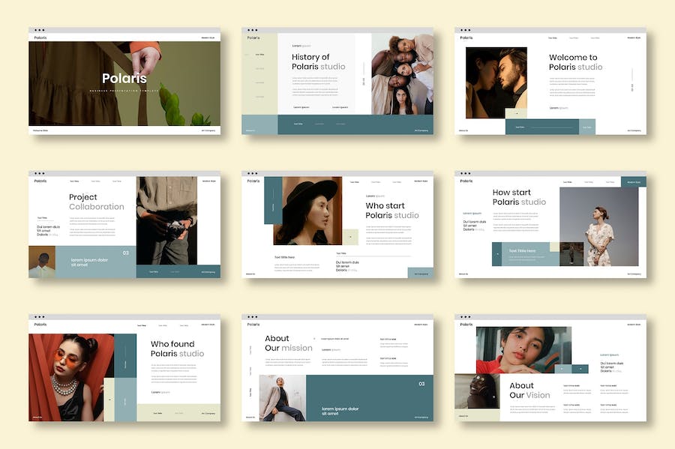675x449 pixels.
Task: Click Text Title Here banner on How start slide
Action: click(523, 251)
